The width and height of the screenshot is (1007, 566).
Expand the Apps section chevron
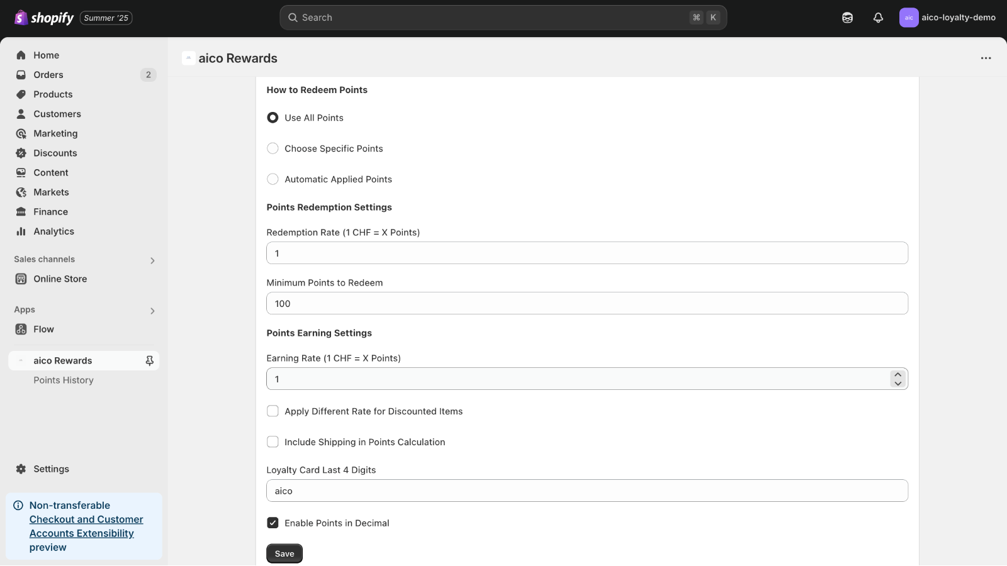point(152,311)
